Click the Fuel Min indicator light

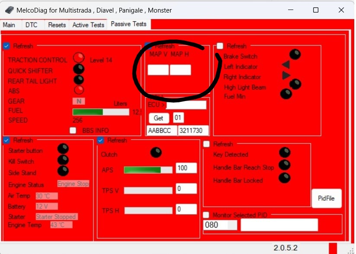click(286, 94)
